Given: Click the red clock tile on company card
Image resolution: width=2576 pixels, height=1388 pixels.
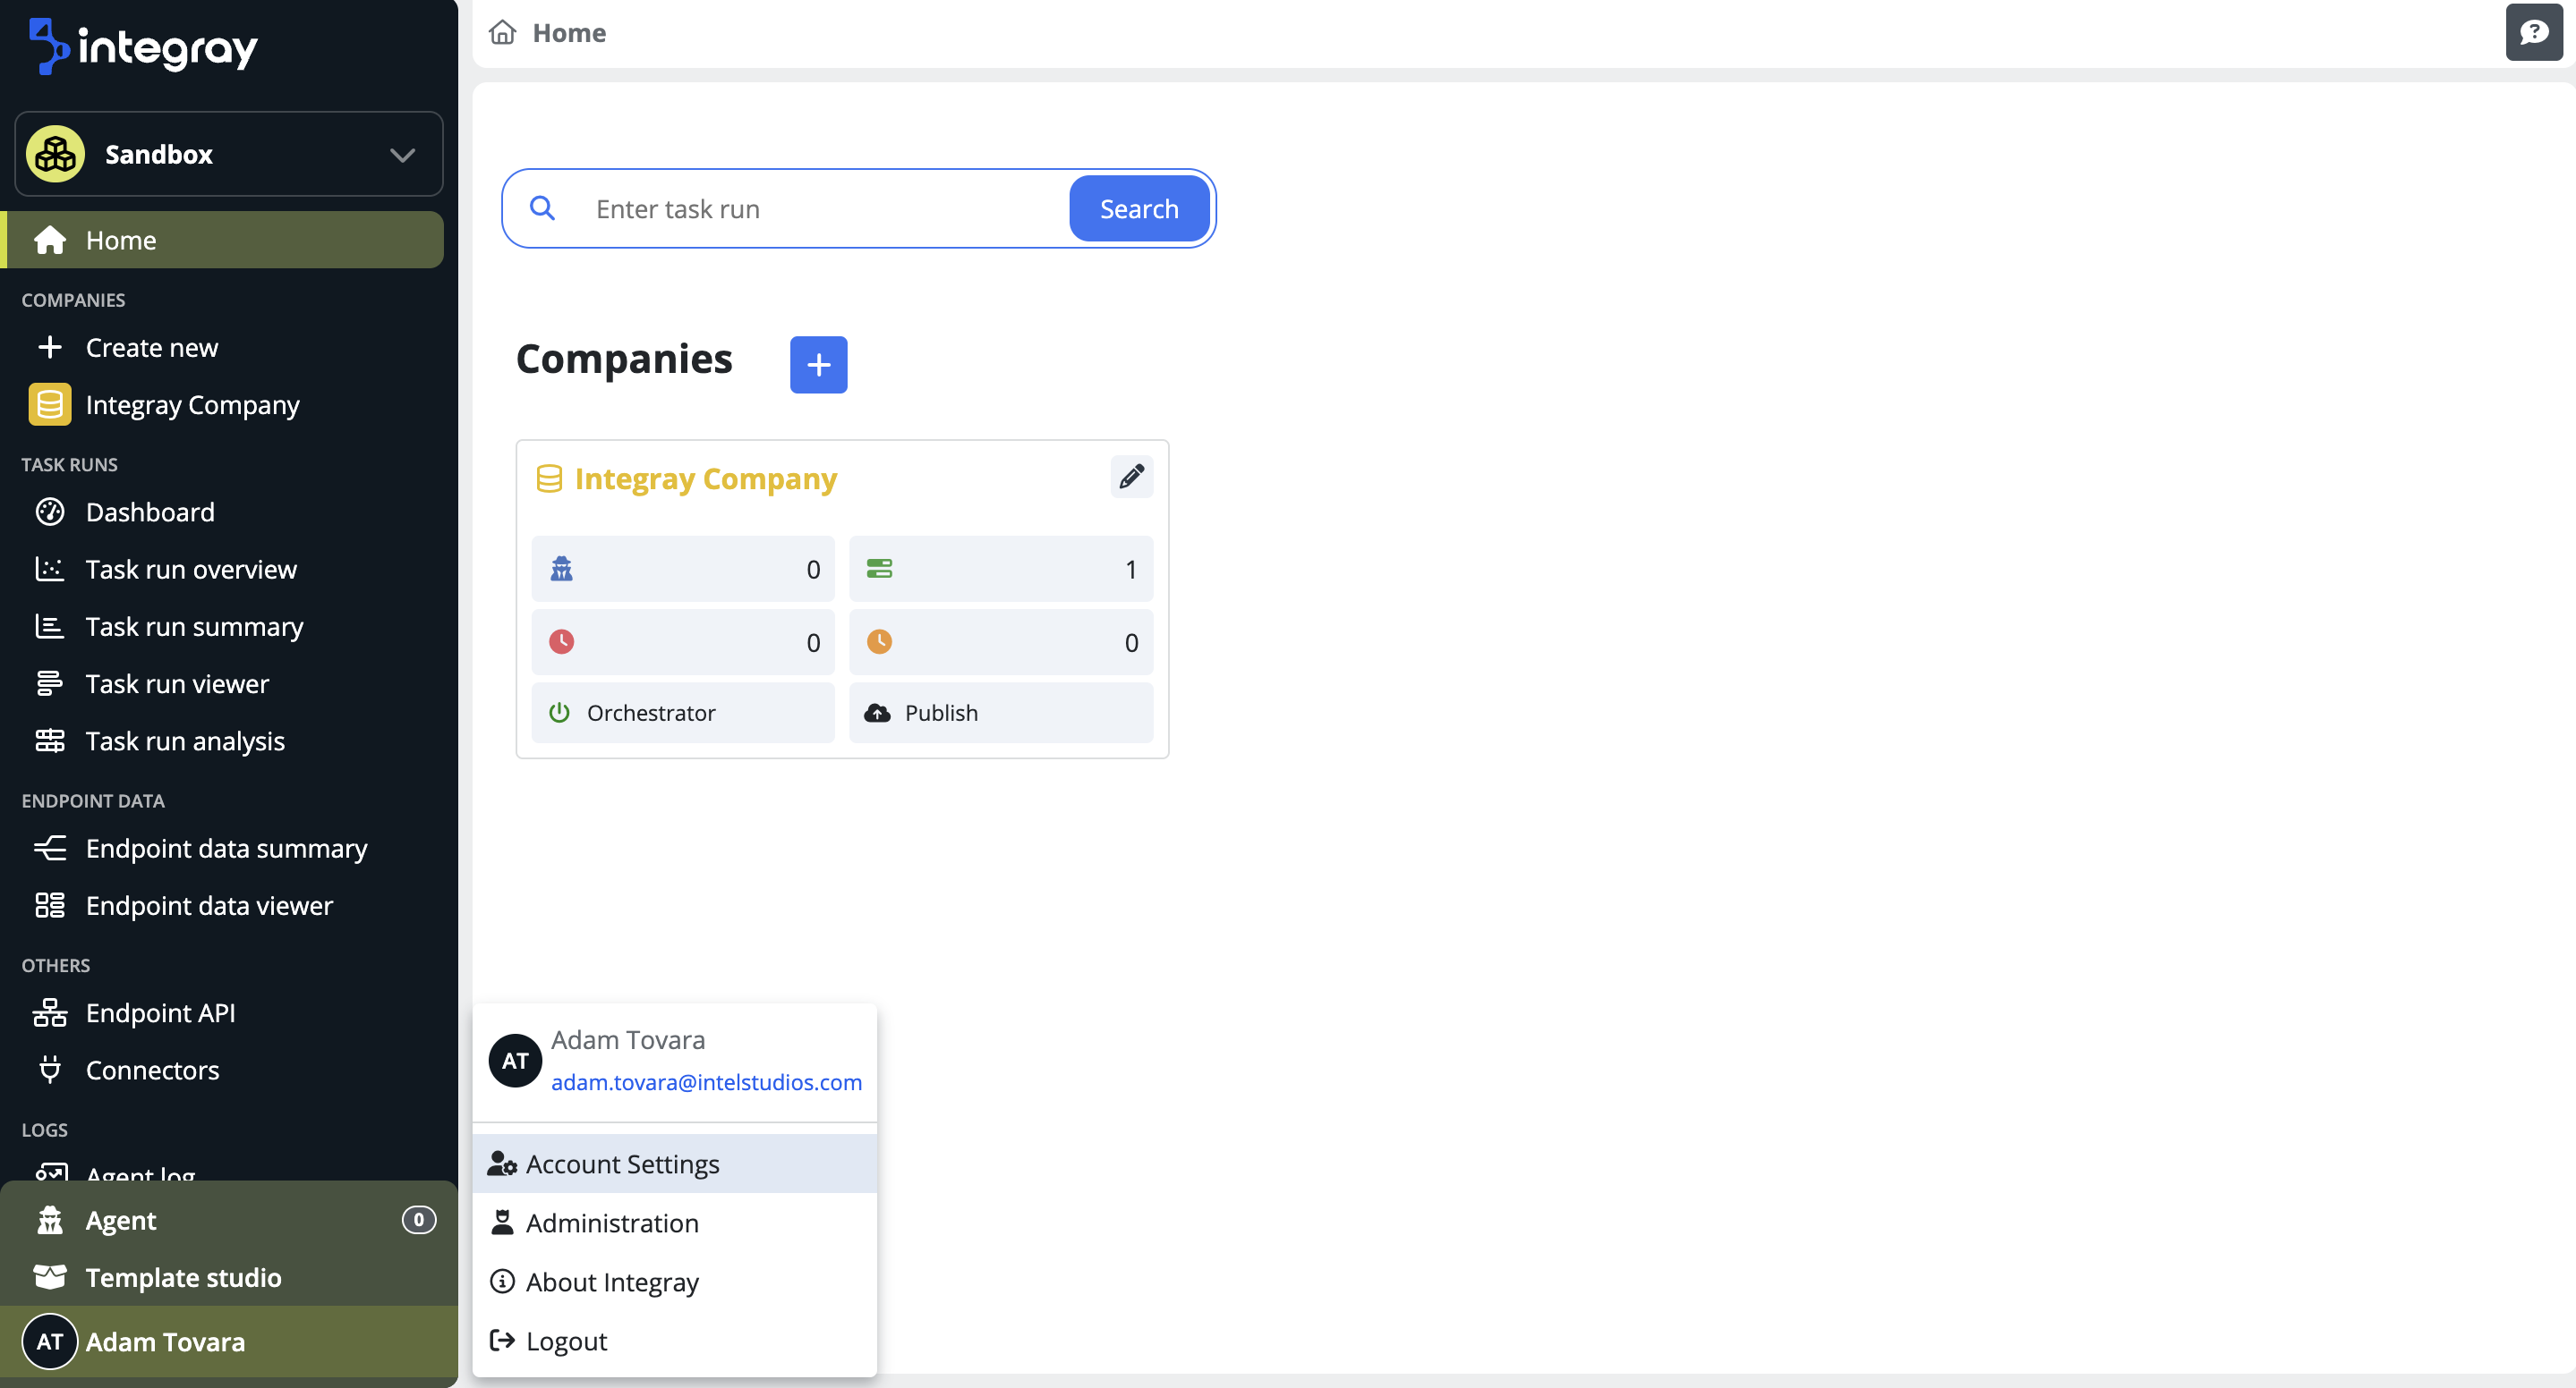Looking at the screenshot, I should 683,641.
